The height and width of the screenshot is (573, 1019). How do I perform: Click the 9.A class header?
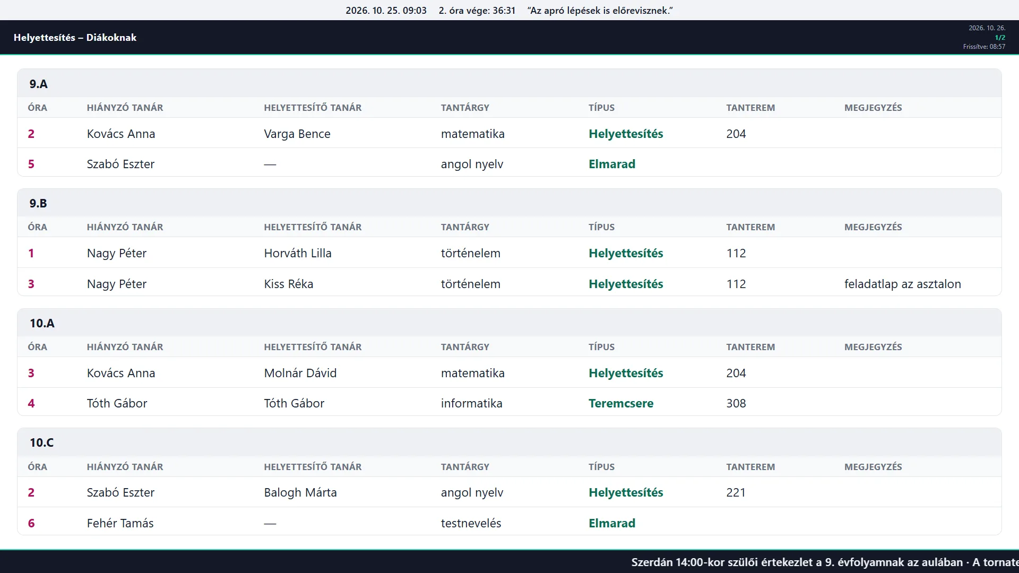tap(509, 83)
